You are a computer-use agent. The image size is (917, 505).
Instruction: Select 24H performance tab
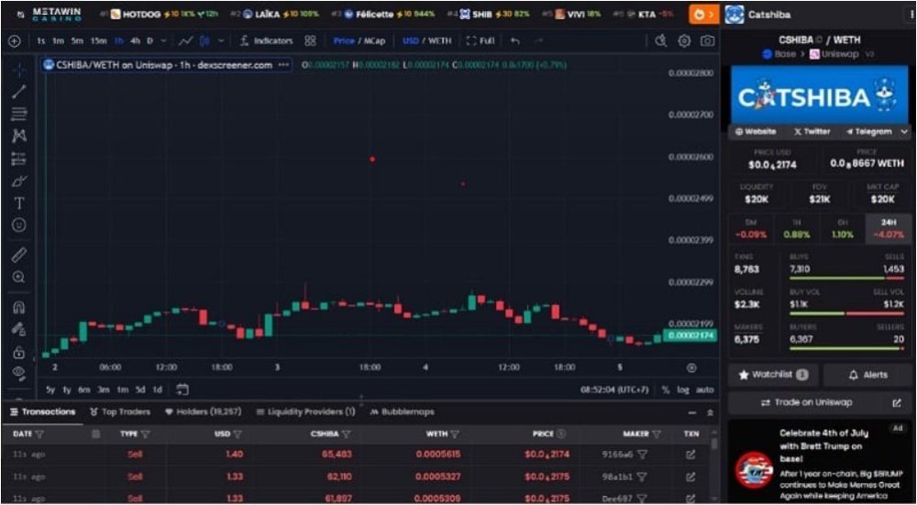pyautogui.click(x=888, y=228)
